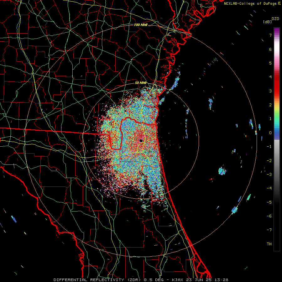Select the 100 NMI range ring label
282x282 pixels.
click(141, 25)
